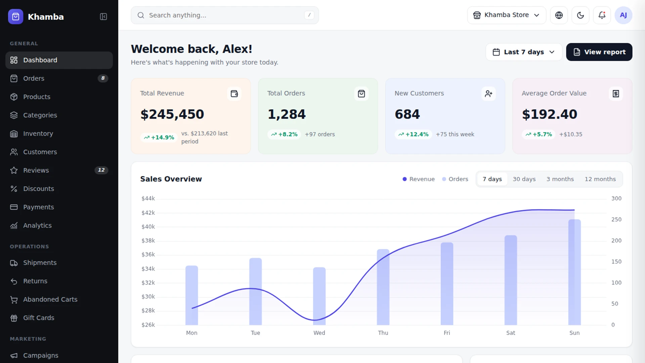Viewport: 645px width, 363px height.
Task: Click the wallet icon on Total Revenue card
Action: pos(234,93)
